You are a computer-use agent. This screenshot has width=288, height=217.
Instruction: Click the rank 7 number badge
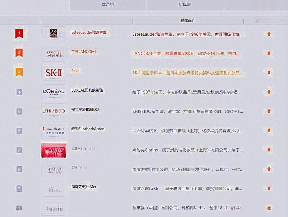point(19,150)
